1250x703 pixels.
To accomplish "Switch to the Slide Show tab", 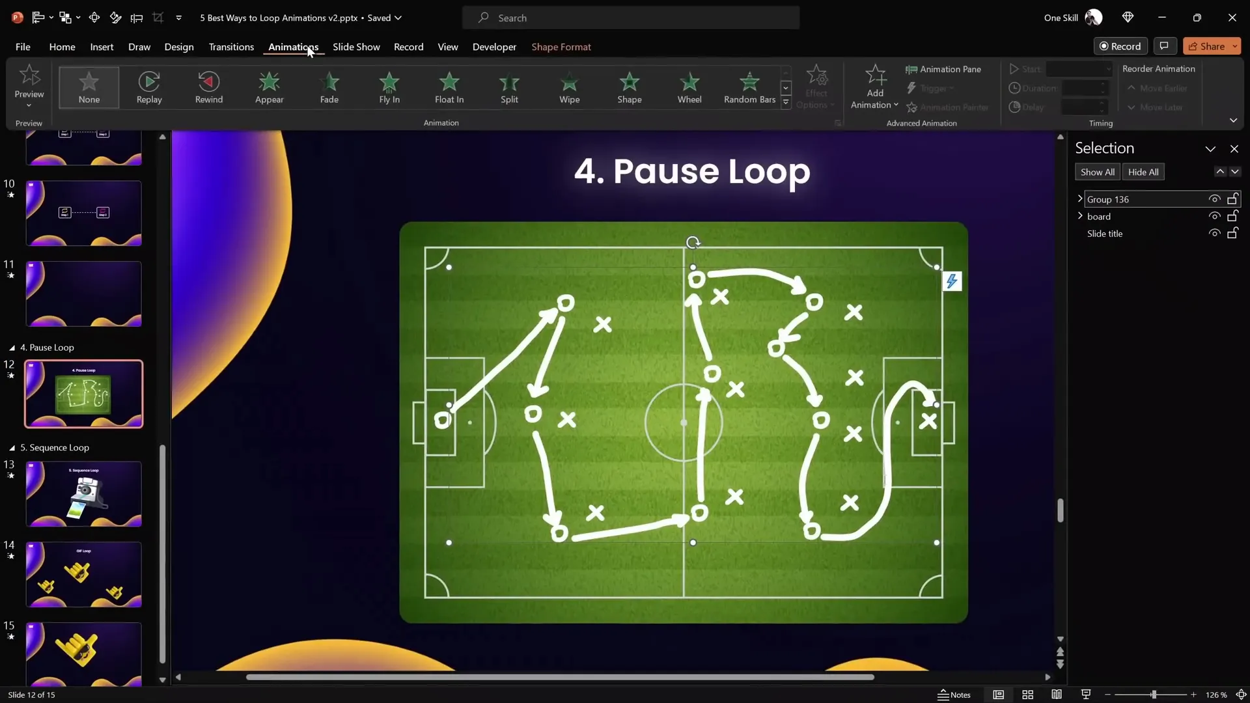I will (356, 47).
